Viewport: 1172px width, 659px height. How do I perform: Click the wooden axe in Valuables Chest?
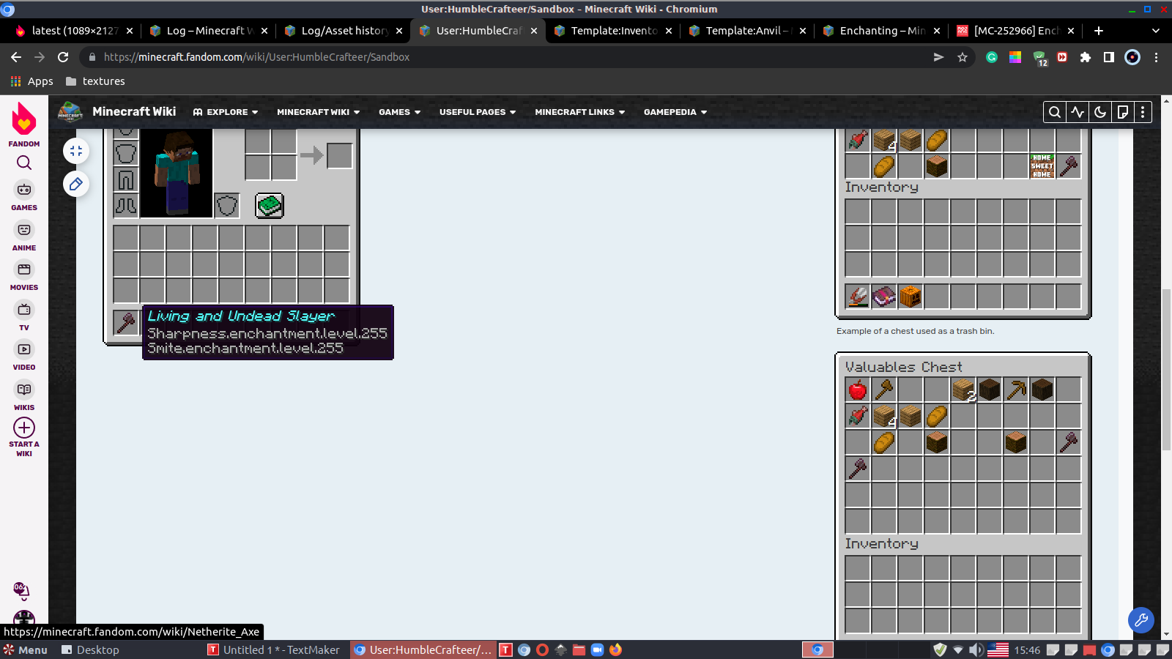tap(884, 390)
